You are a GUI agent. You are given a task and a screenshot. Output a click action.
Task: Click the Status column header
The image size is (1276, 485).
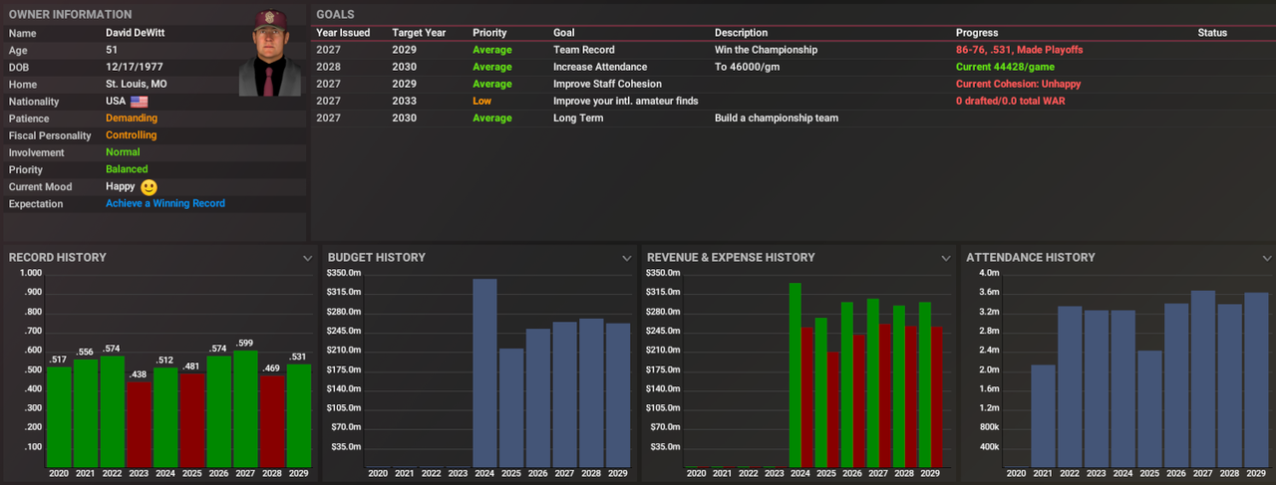[x=1212, y=33]
